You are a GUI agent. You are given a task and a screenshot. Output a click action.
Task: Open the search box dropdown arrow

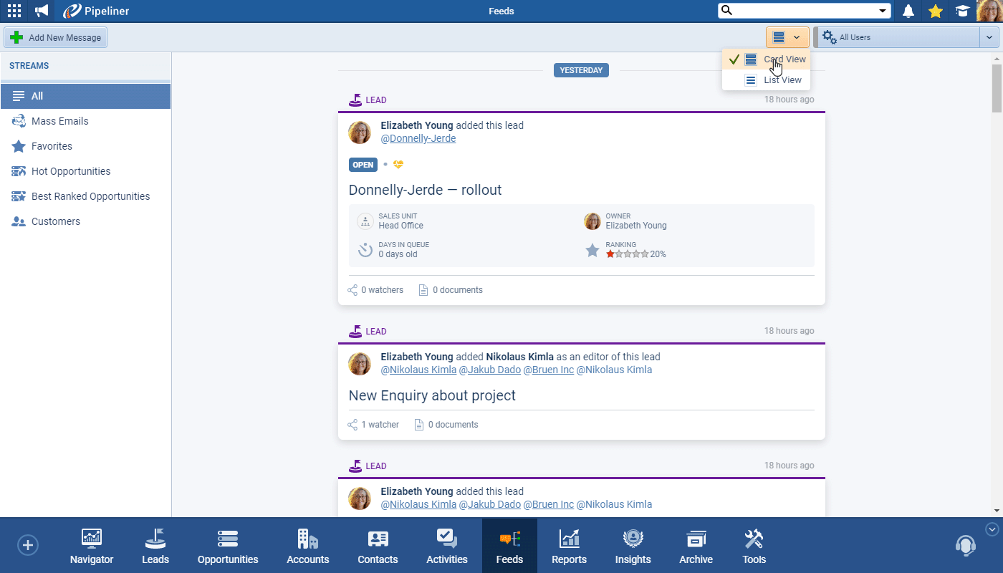click(x=883, y=11)
